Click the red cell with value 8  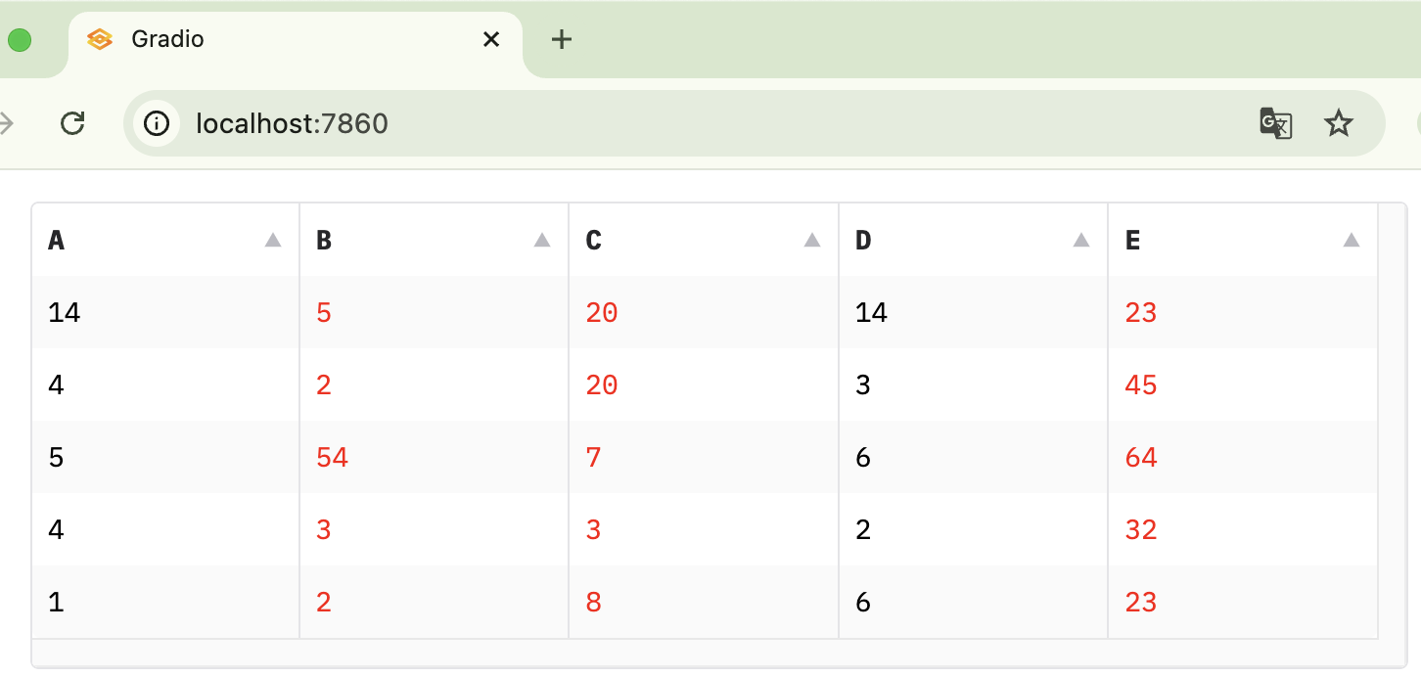tap(594, 603)
